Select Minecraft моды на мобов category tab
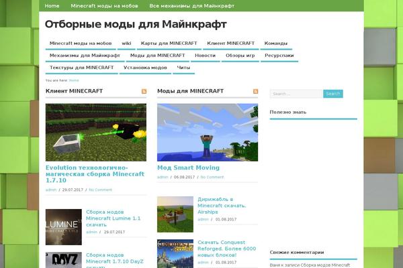403x268 pixels. [x=81, y=44]
